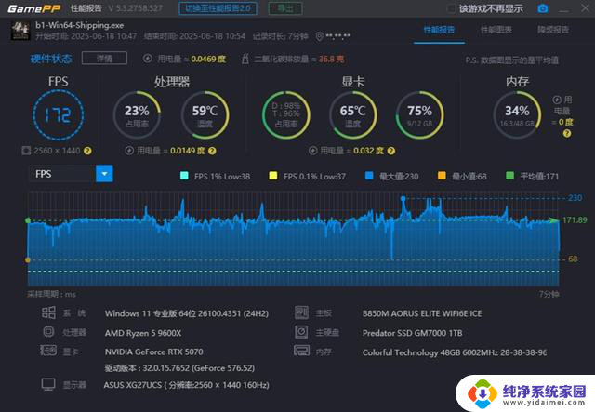
Task: Click the help icon under memory power usage
Action: pyautogui.click(x=566, y=133)
